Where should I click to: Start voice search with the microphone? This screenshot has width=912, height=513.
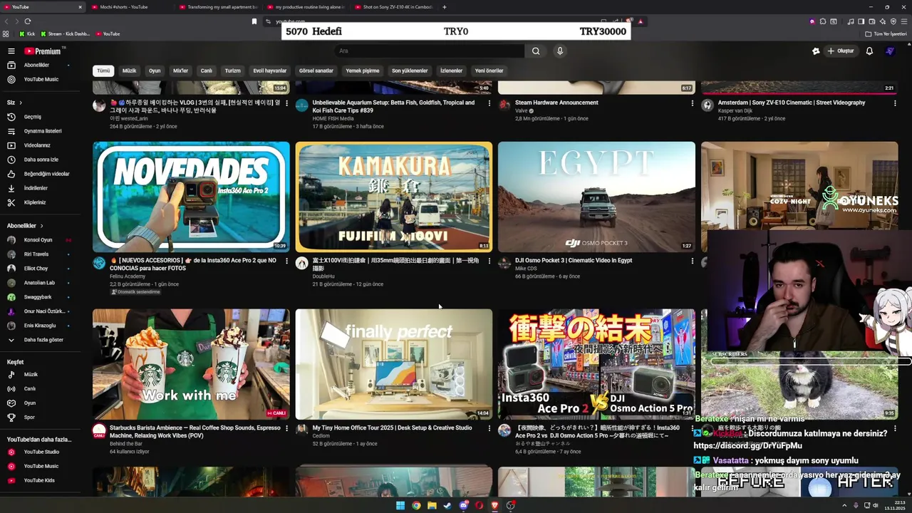pyautogui.click(x=560, y=51)
